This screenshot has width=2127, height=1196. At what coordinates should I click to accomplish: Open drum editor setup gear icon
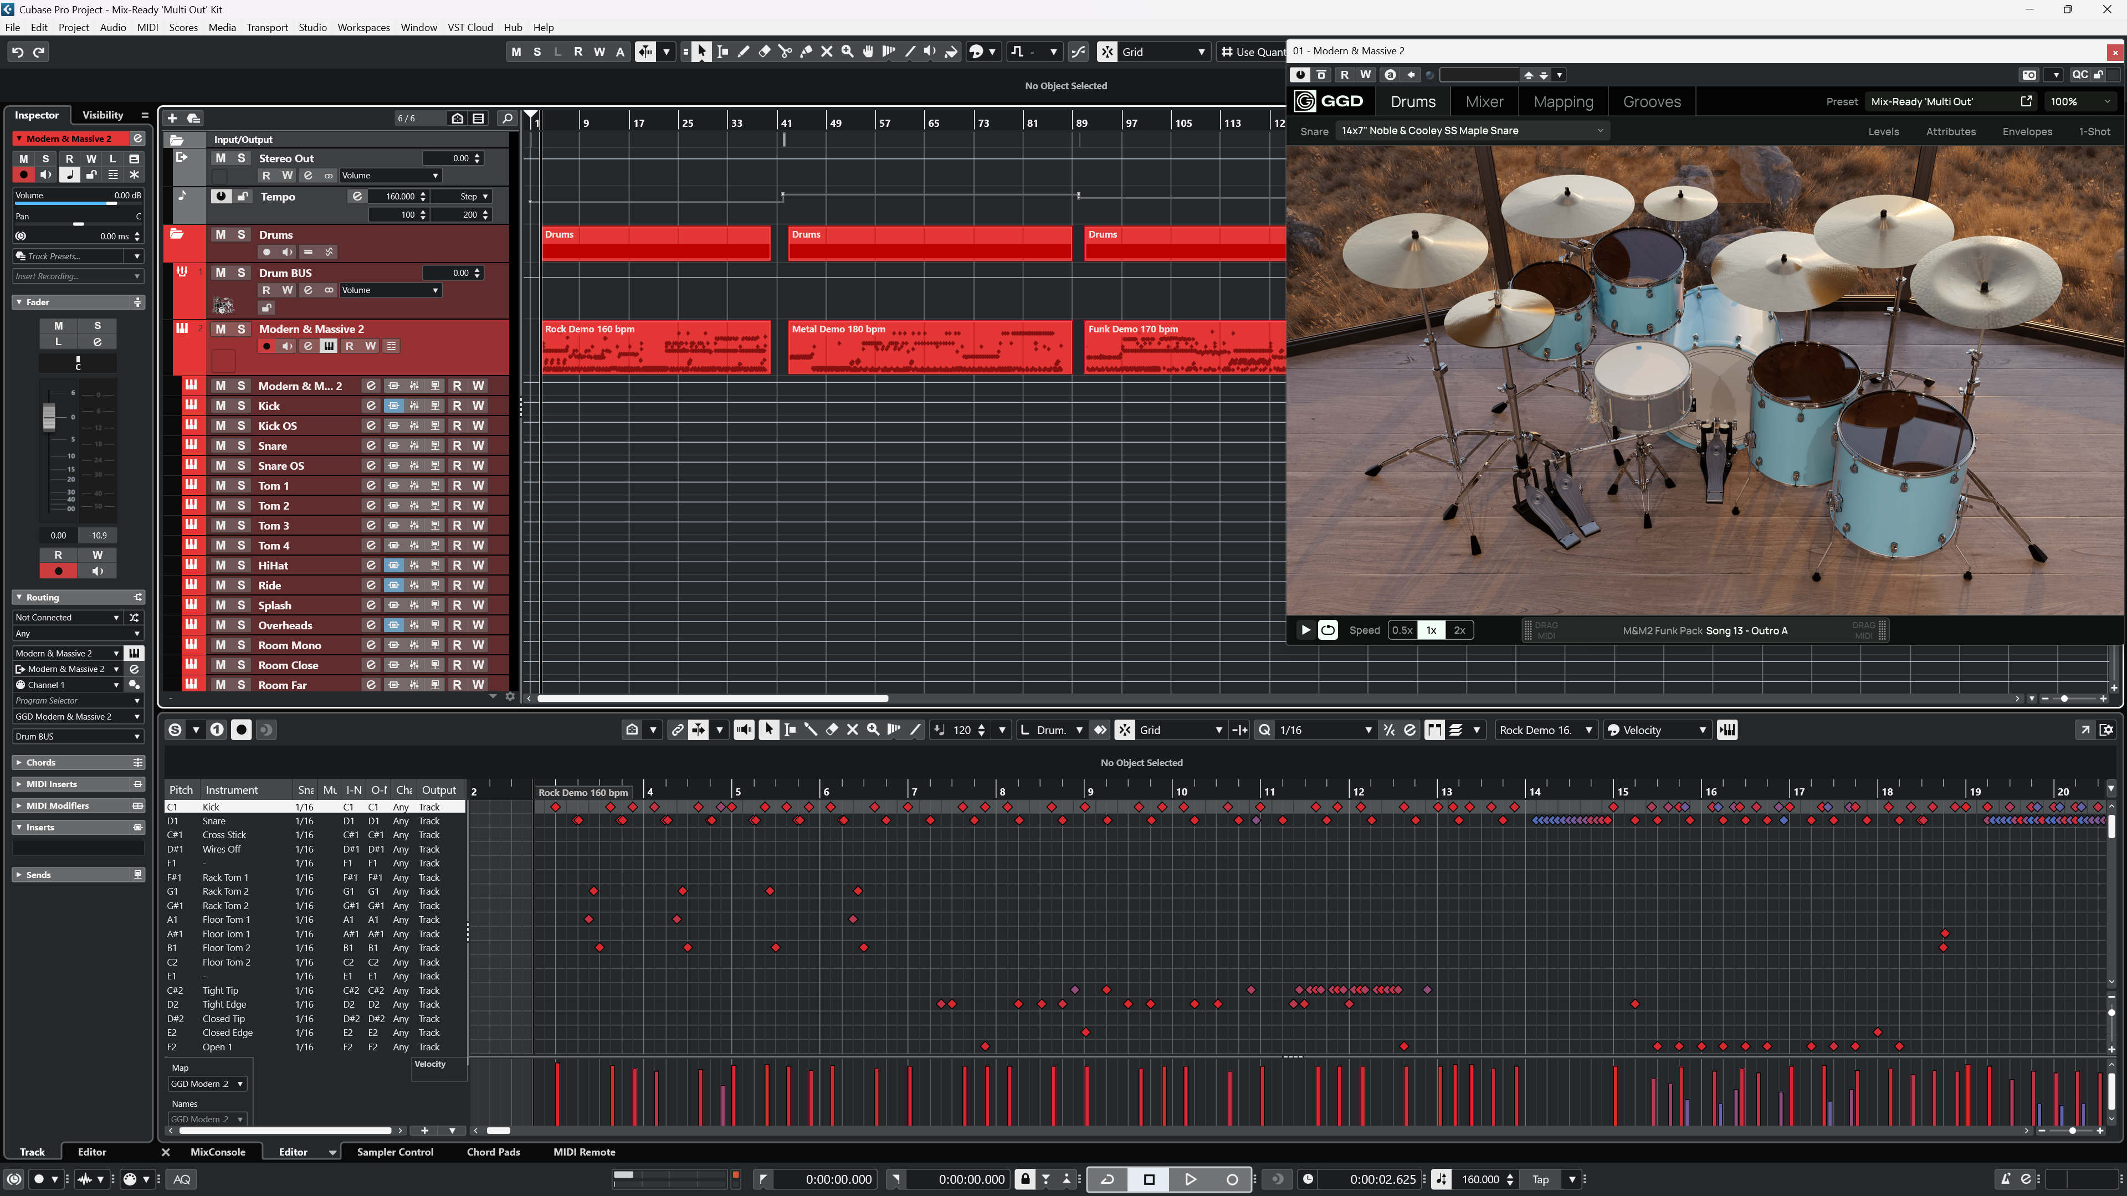(x=2107, y=730)
